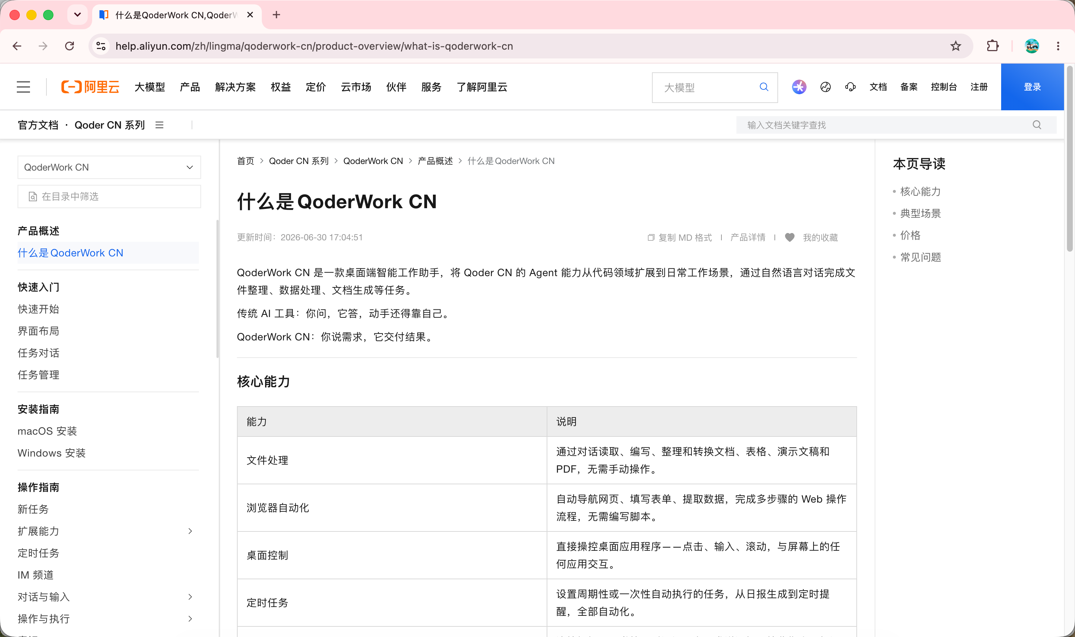Open the 了解阿里云 navigation menu
The image size is (1075, 637).
click(x=482, y=87)
